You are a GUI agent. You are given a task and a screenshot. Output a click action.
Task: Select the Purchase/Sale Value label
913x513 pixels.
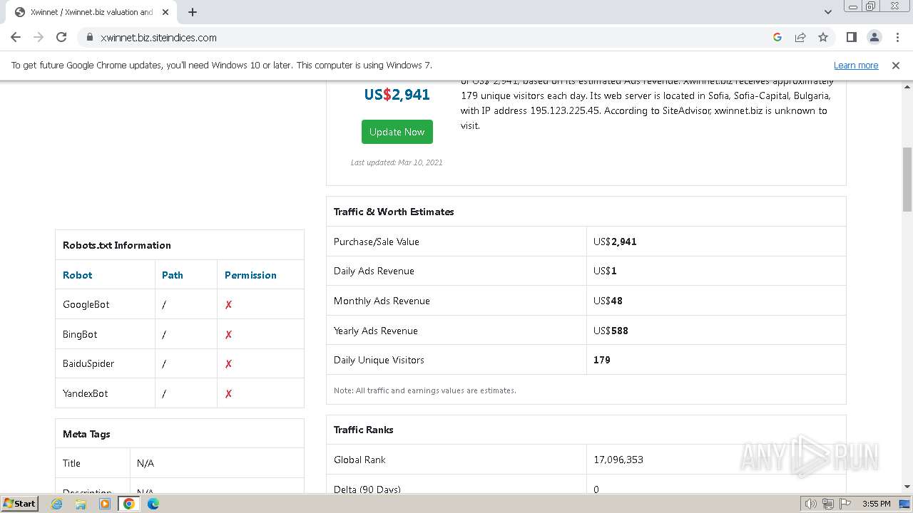click(x=377, y=242)
